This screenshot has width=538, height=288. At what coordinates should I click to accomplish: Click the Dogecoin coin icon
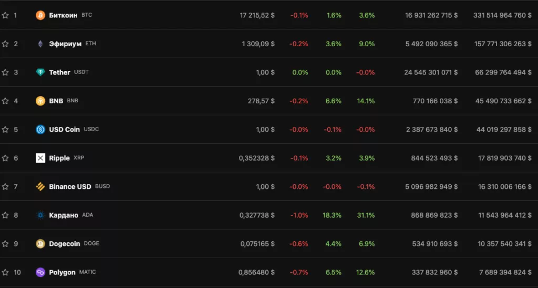(x=40, y=244)
